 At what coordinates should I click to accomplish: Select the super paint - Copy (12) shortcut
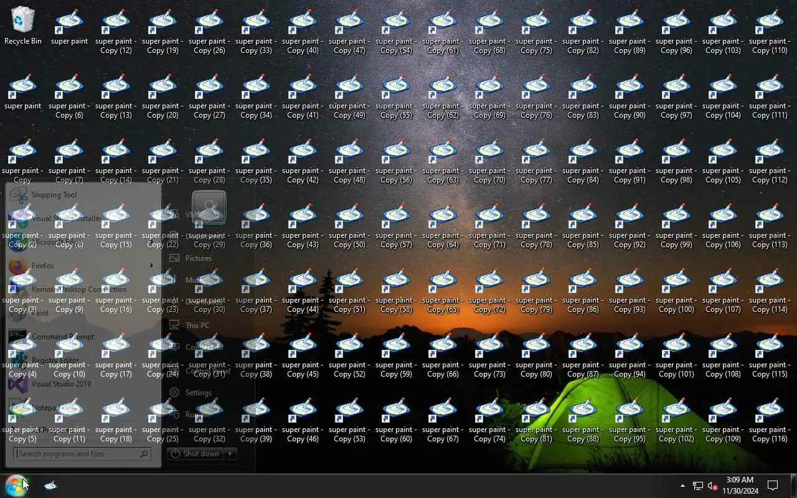116,32
